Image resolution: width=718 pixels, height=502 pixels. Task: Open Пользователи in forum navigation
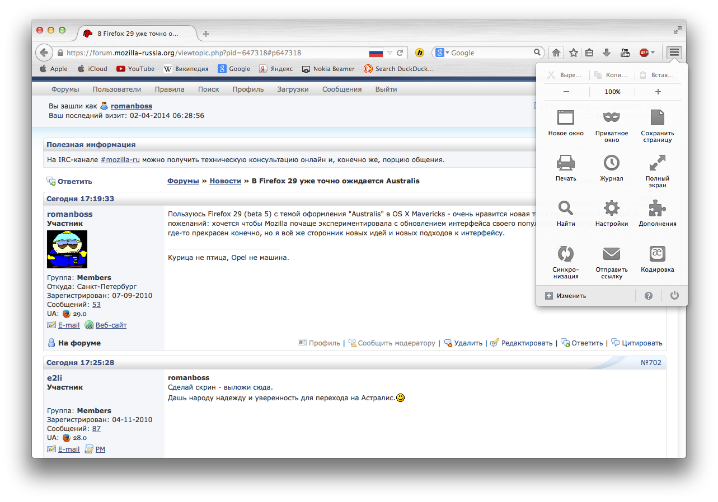pyautogui.click(x=117, y=89)
